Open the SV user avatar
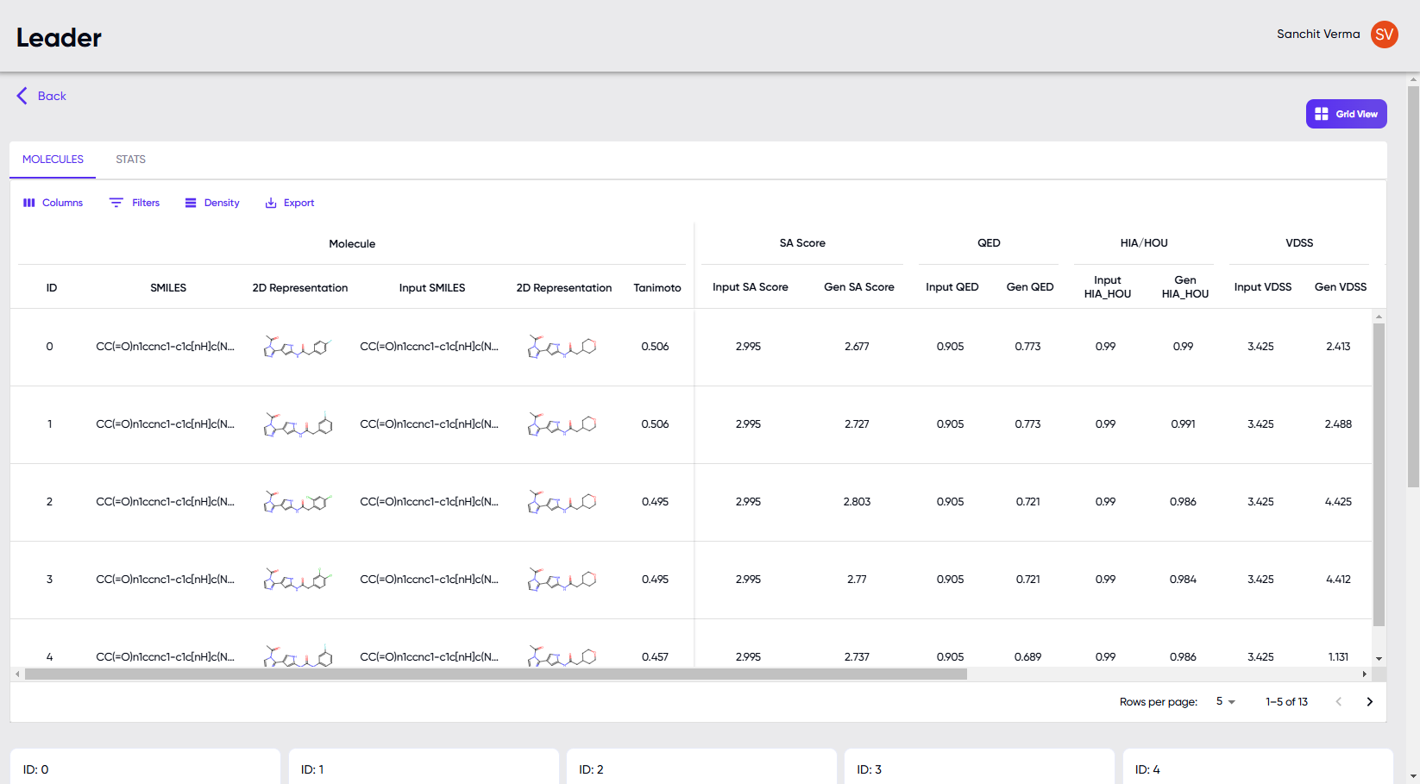This screenshot has width=1420, height=784. click(1384, 34)
